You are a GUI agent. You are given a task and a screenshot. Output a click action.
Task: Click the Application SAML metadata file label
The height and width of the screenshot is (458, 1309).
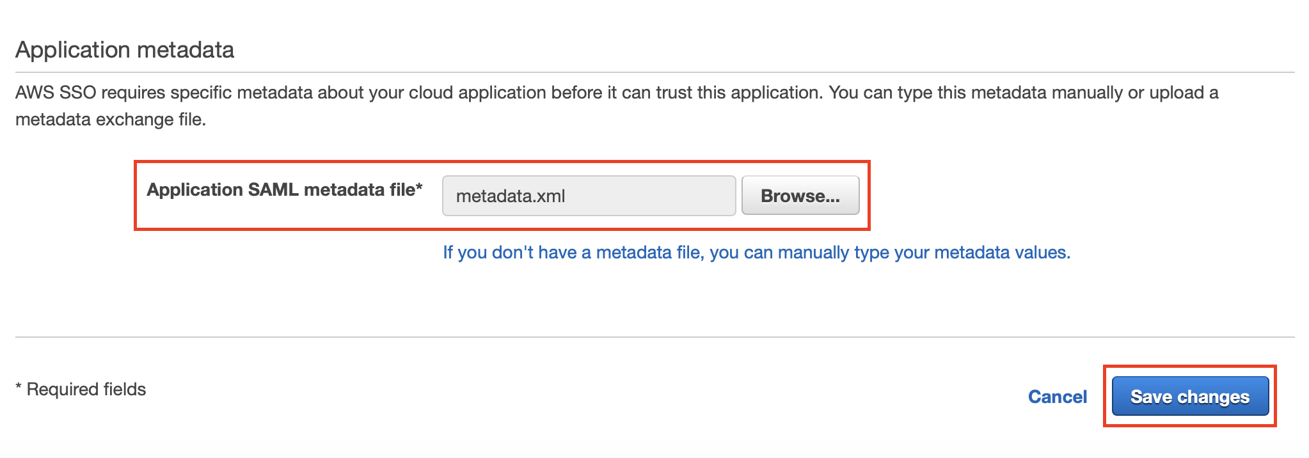pos(285,190)
